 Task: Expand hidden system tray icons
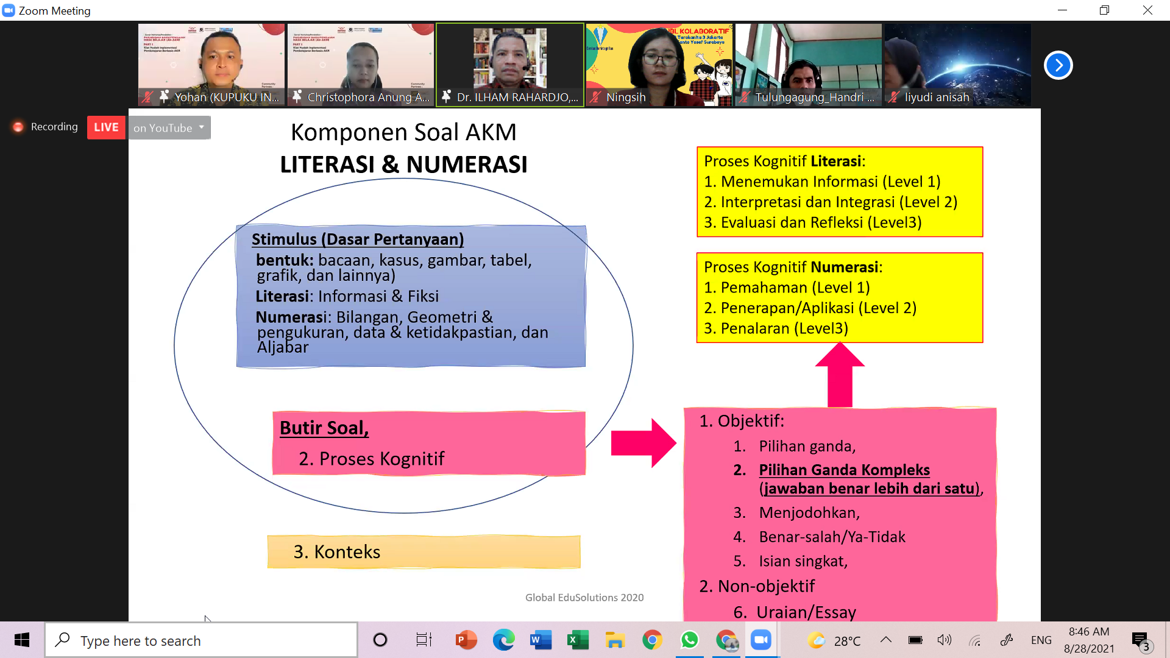pyautogui.click(x=886, y=640)
